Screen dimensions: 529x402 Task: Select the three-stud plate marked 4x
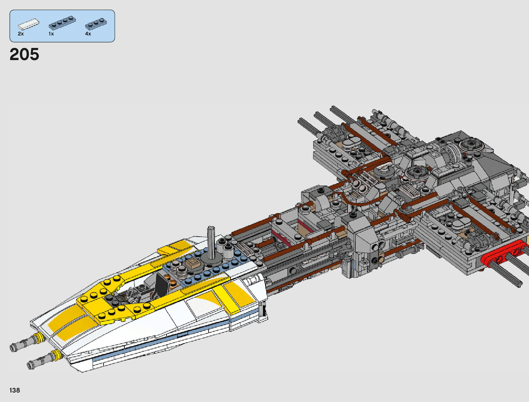(x=96, y=24)
